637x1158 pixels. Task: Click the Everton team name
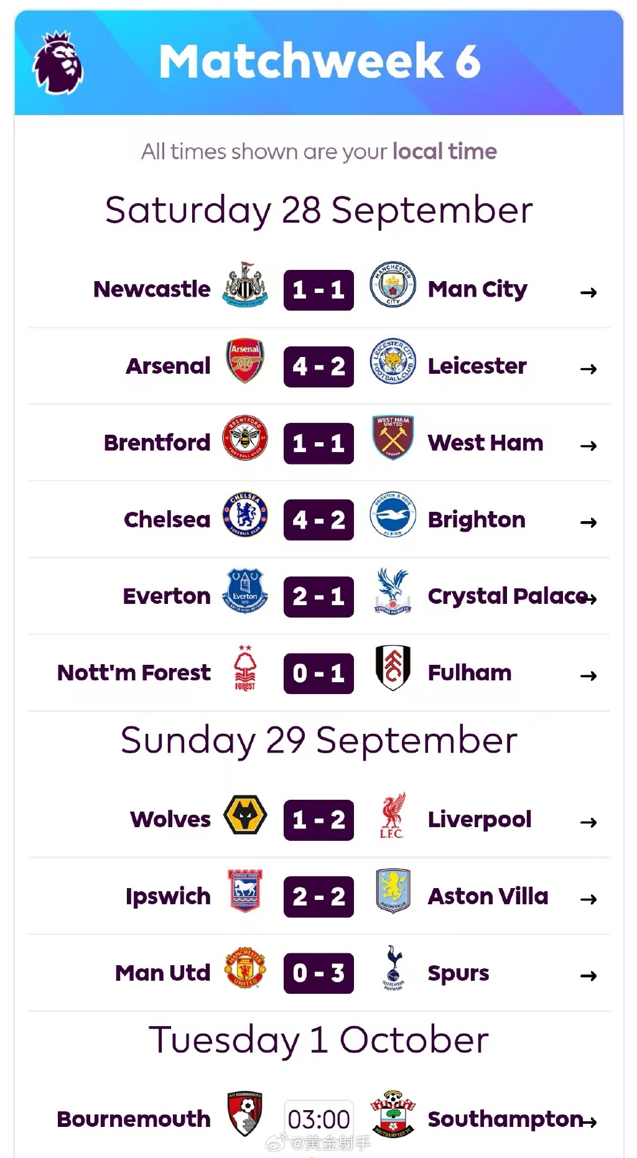167,596
